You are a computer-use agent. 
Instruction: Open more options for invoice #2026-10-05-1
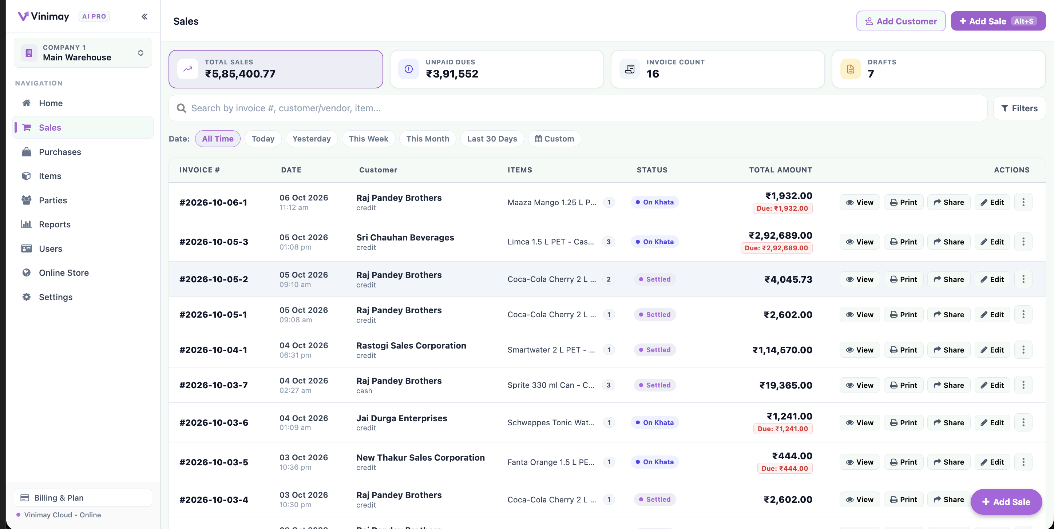tap(1023, 314)
